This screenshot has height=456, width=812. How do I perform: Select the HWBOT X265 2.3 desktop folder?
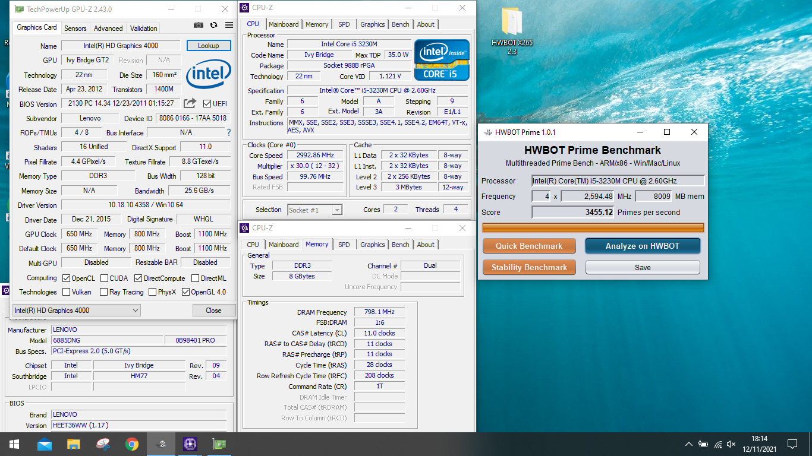(512, 31)
